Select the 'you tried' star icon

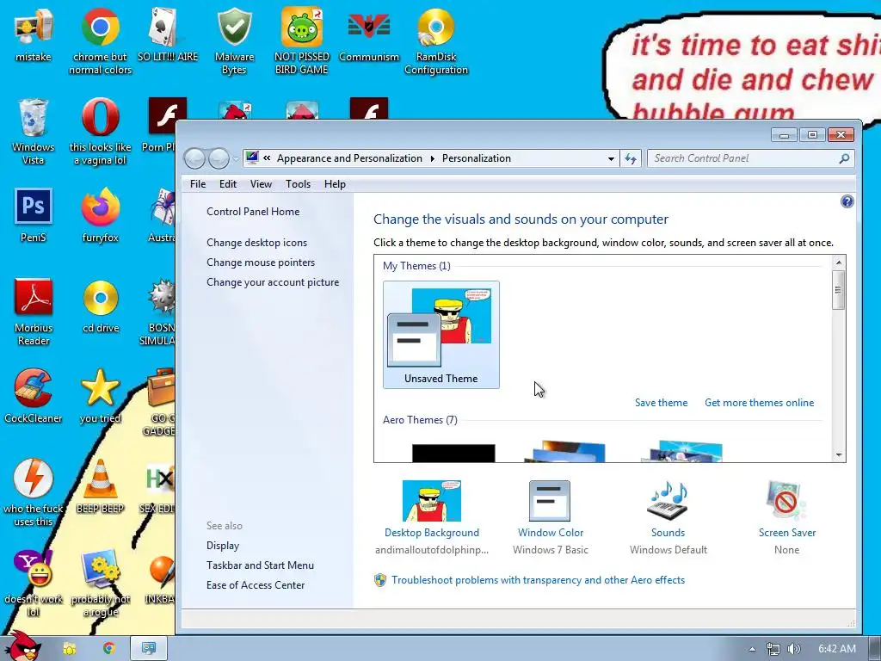click(x=100, y=396)
